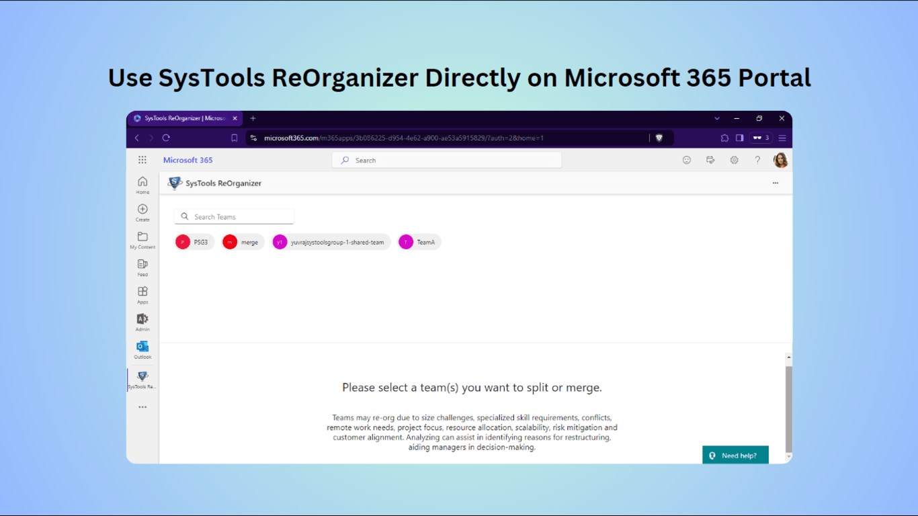The width and height of the screenshot is (918, 516).
Task: Click the SysTools ReOrganizer logo
Action: tap(175, 183)
